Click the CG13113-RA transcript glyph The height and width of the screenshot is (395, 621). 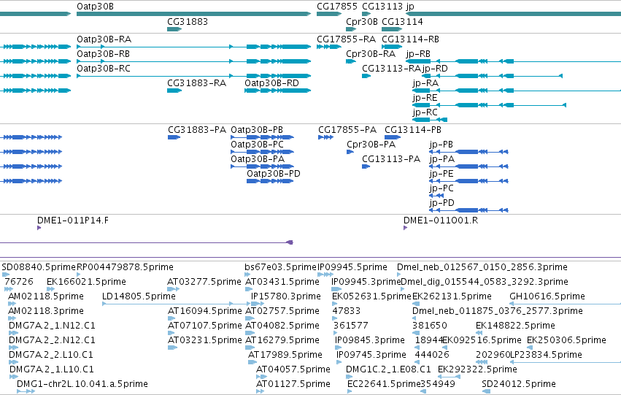pyautogui.click(x=366, y=76)
